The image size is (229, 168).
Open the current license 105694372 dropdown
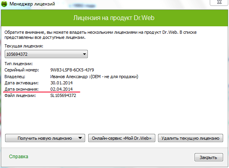(x=46, y=54)
